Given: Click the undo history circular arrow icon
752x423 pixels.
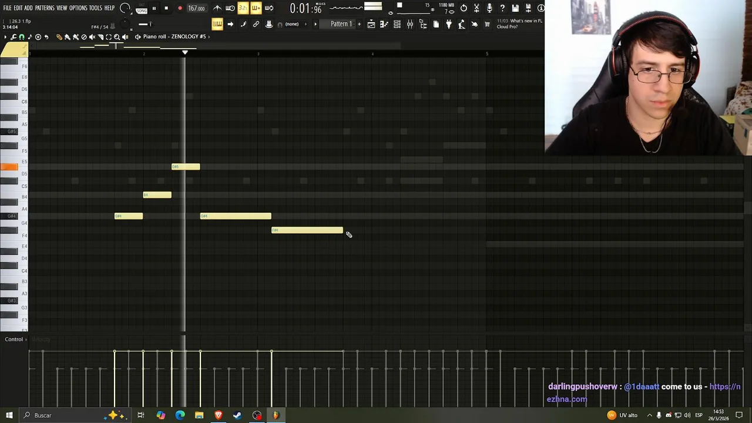Looking at the screenshot, I should tap(464, 8).
